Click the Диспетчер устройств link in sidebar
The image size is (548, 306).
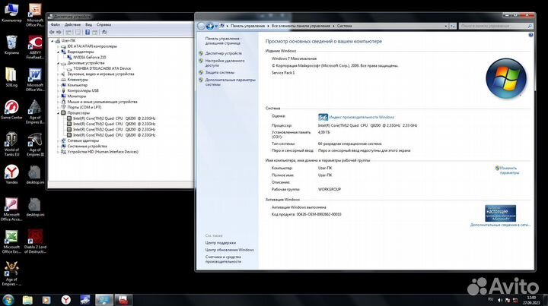(x=223, y=53)
